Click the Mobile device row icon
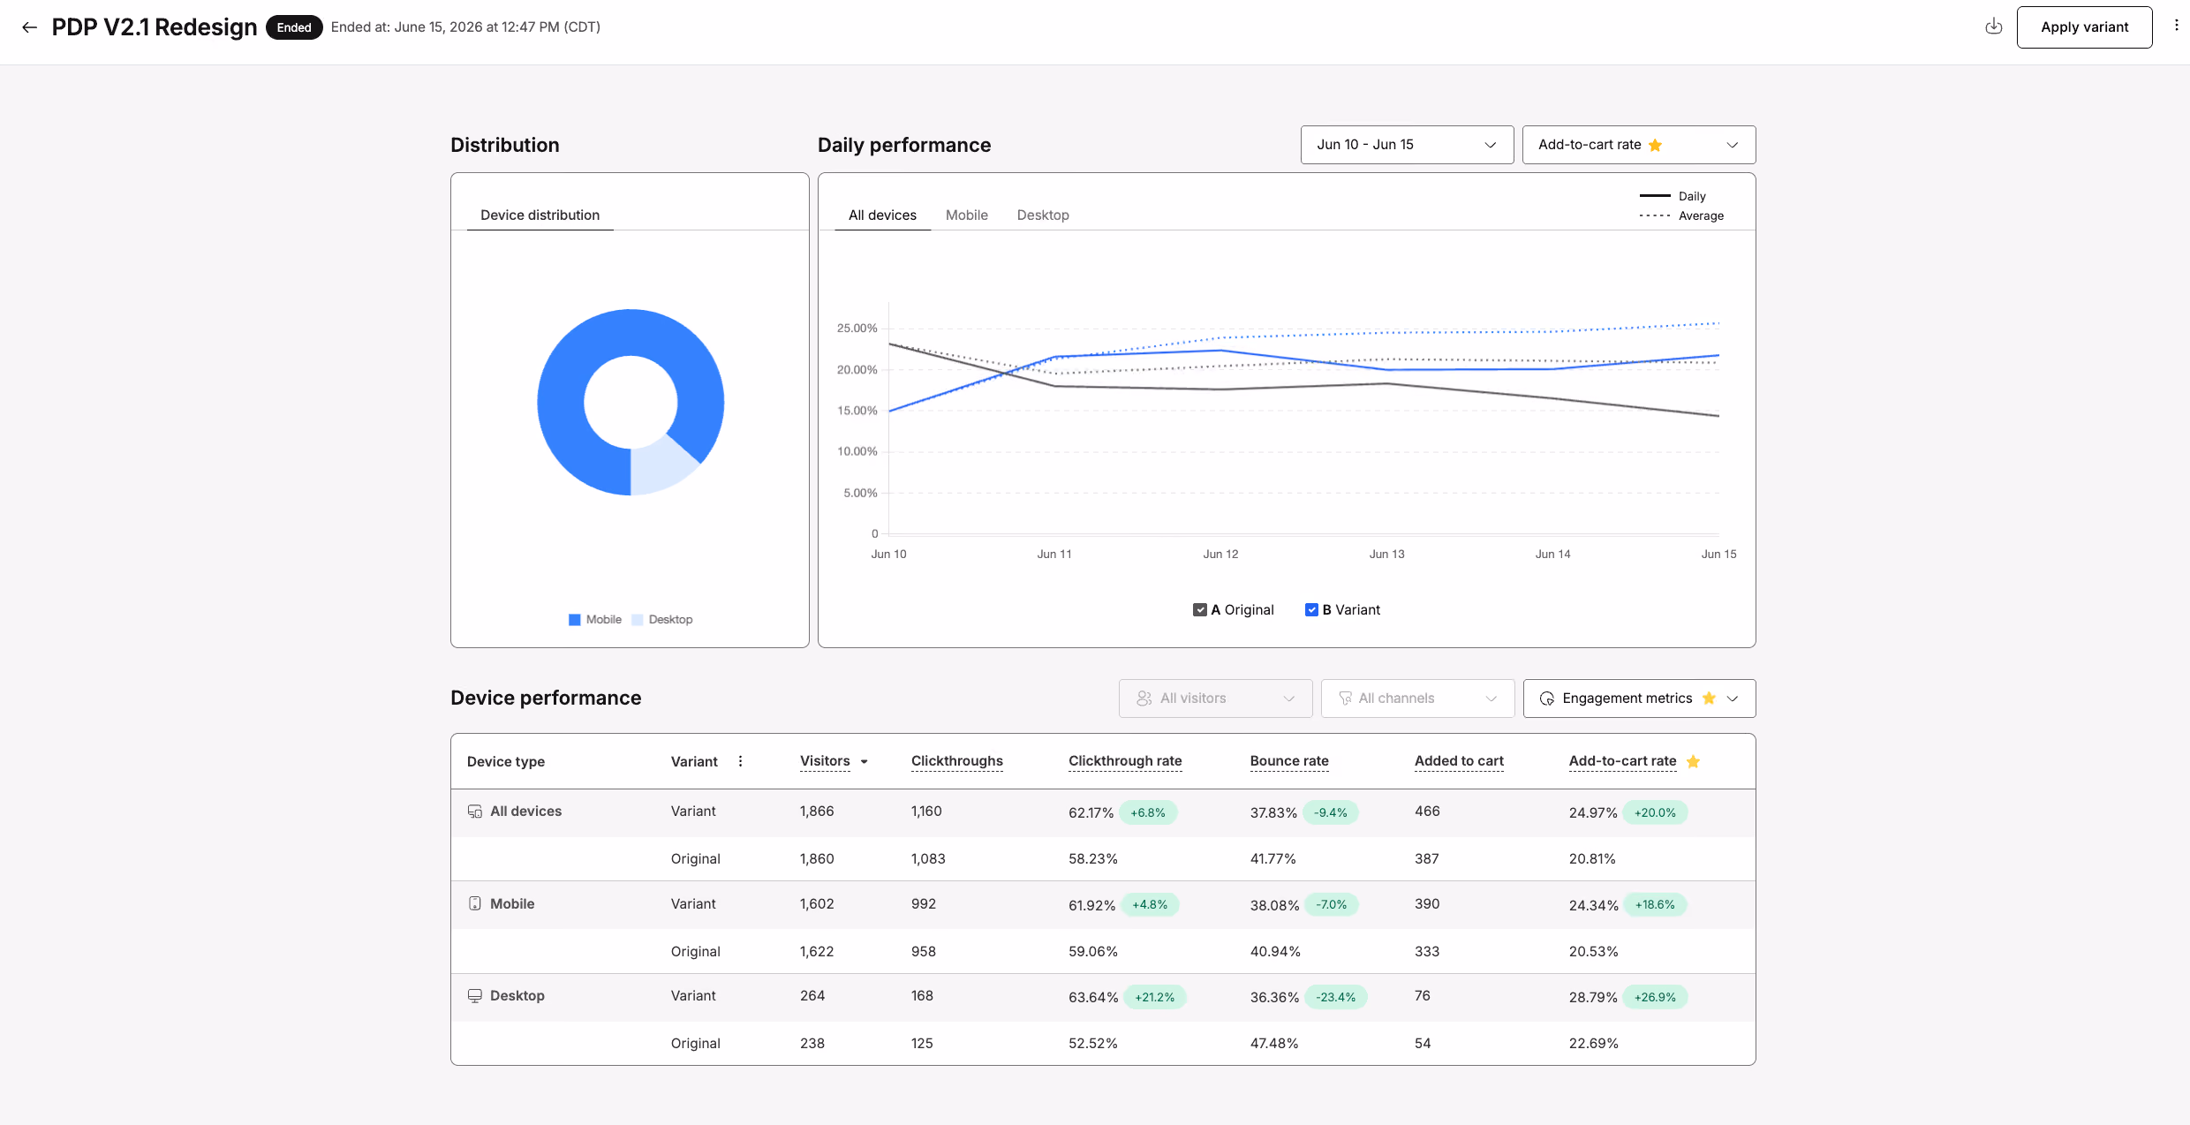Viewport: 2190px width, 1125px height. click(x=475, y=903)
